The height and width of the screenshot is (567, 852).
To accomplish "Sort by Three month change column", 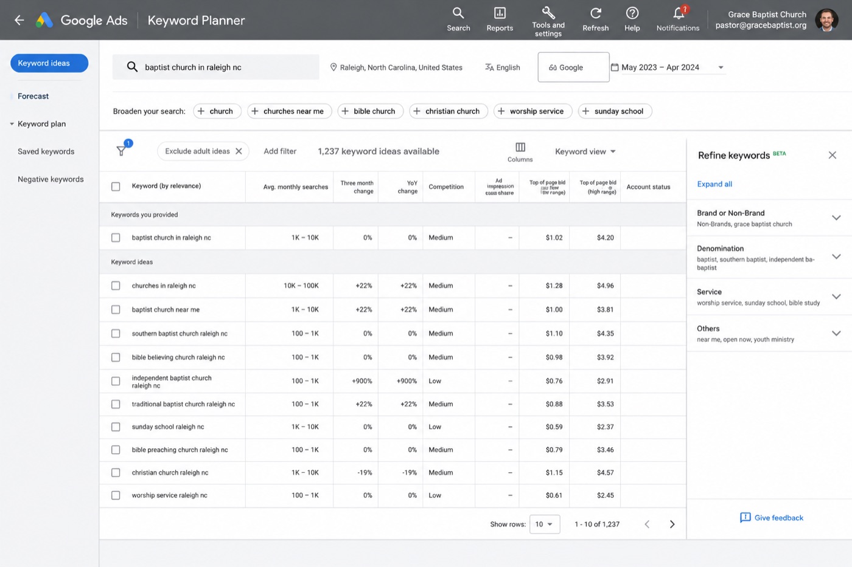I will [x=357, y=187].
